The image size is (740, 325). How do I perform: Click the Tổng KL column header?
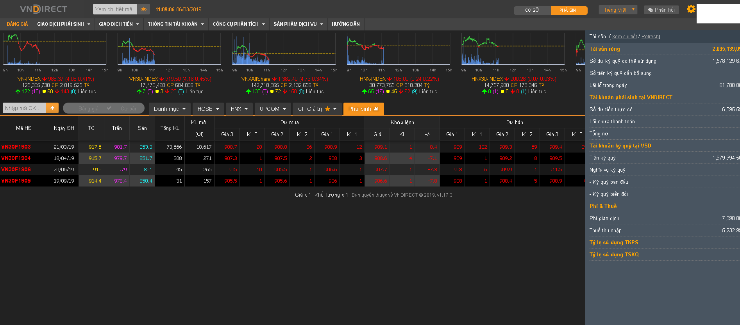tap(170, 128)
